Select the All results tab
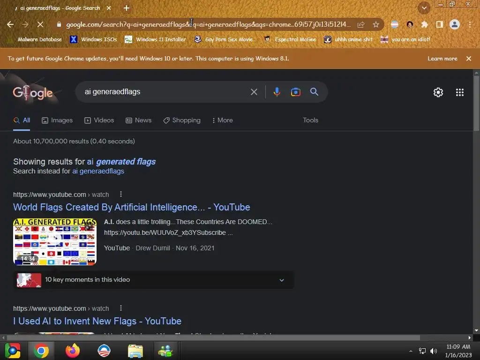 [x=22, y=120]
